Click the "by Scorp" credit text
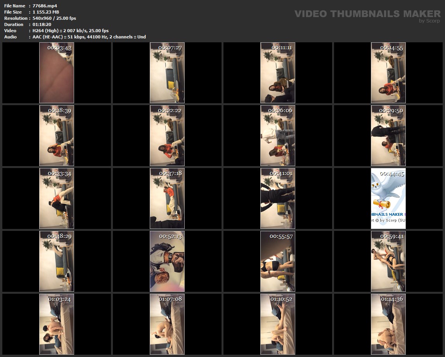Viewport: 445px width, 357px height. tap(429, 21)
